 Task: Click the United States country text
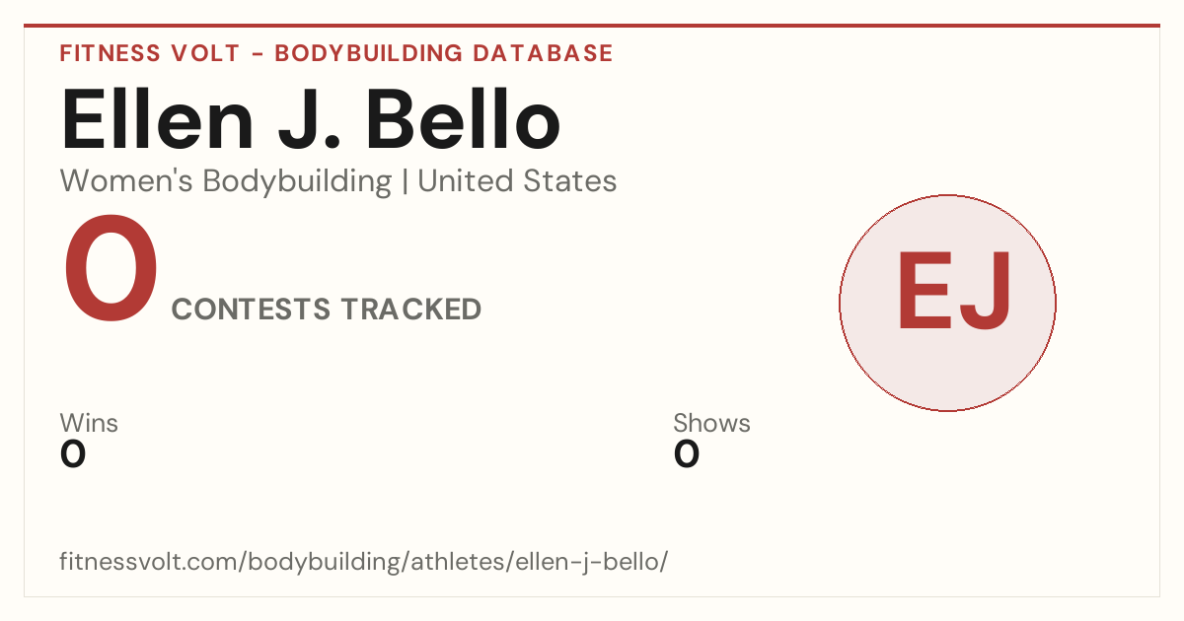(517, 181)
